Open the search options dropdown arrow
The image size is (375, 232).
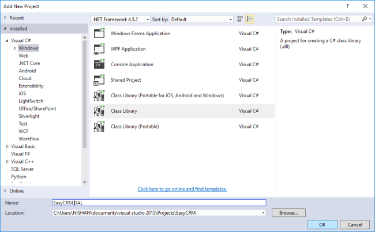click(370, 19)
